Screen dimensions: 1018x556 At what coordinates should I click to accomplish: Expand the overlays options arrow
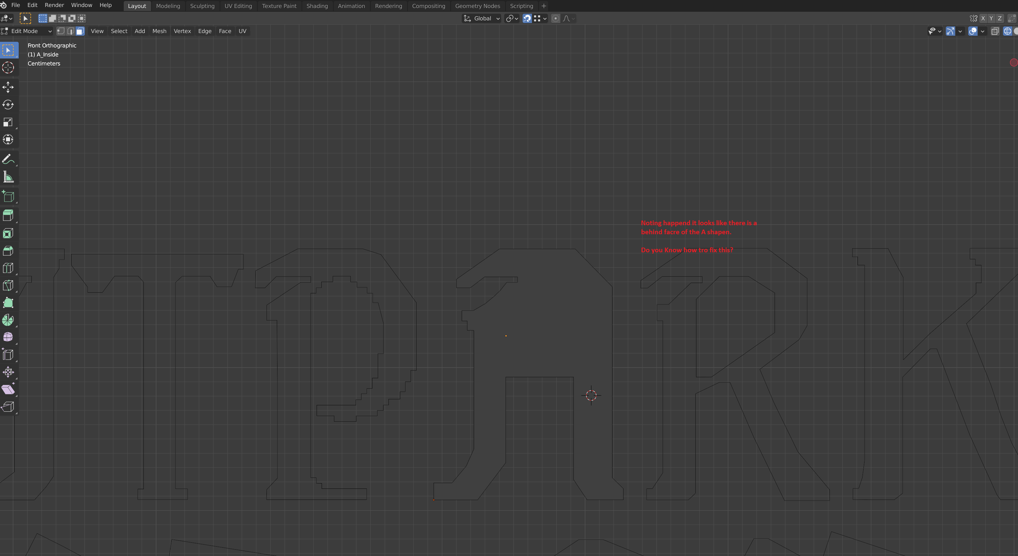click(983, 31)
